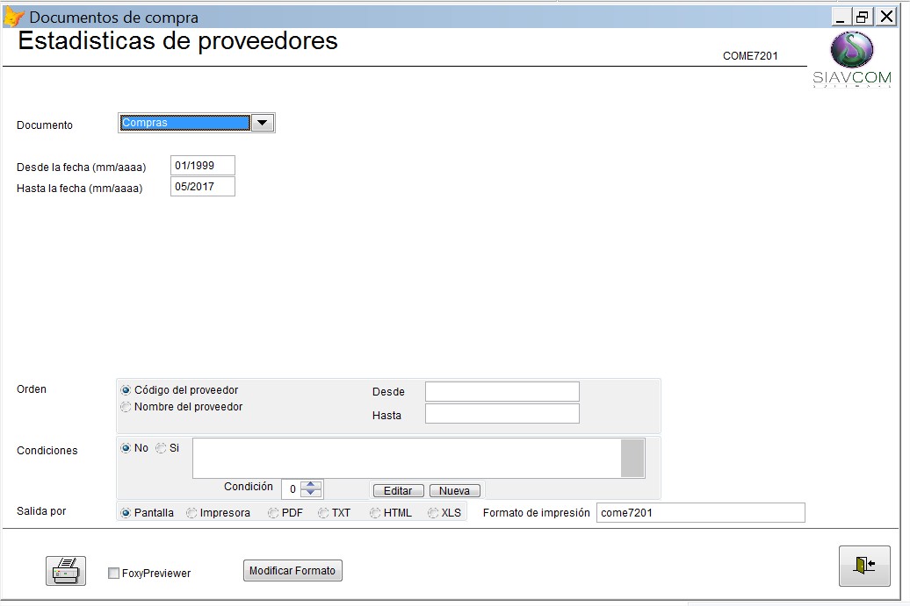The height and width of the screenshot is (606, 910).
Task: Click the COME7201 form code text
Action: pyautogui.click(x=750, y=55)
